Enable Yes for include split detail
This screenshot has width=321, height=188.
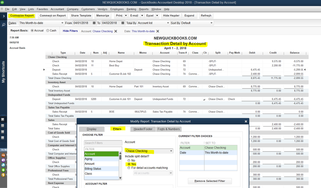pos(129,164)
